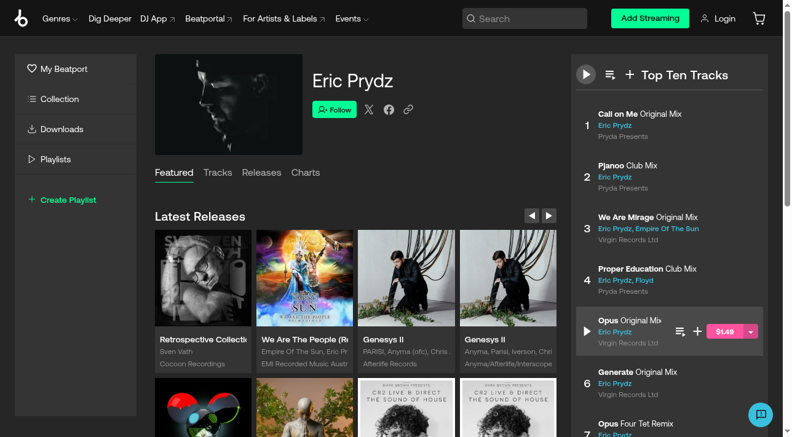The height and width of the screenshot is (437, 792).
Task: Click the Playlists play icon
Action: [32, 159]
